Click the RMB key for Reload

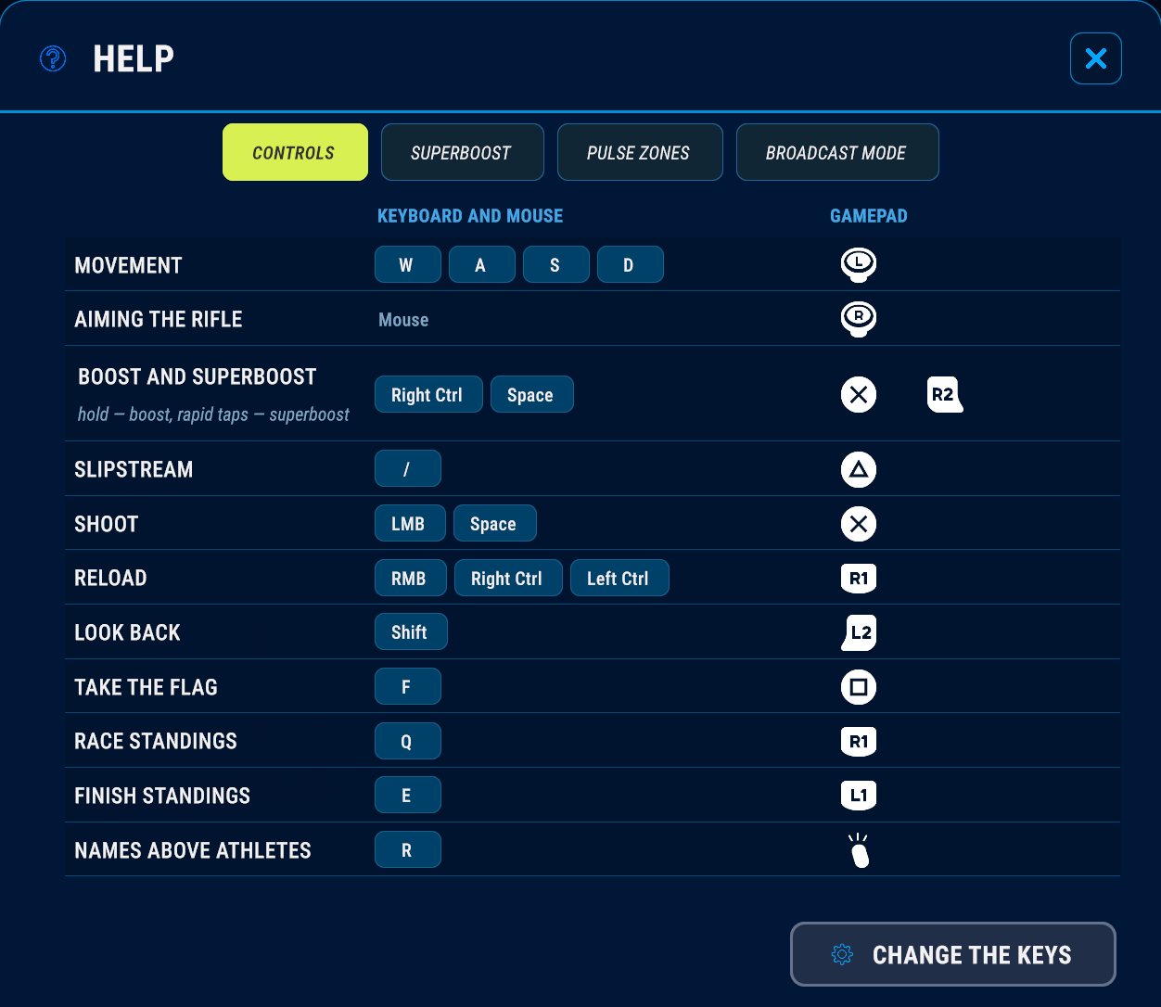click(x=411, y=578)
